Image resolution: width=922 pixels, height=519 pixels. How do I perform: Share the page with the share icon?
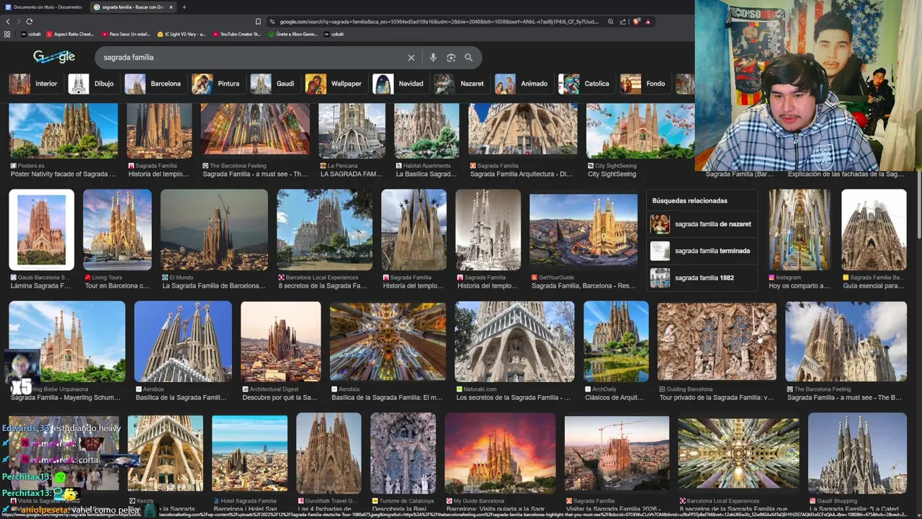(x=623, y=22)
